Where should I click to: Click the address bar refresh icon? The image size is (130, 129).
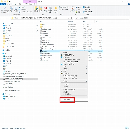72,18
